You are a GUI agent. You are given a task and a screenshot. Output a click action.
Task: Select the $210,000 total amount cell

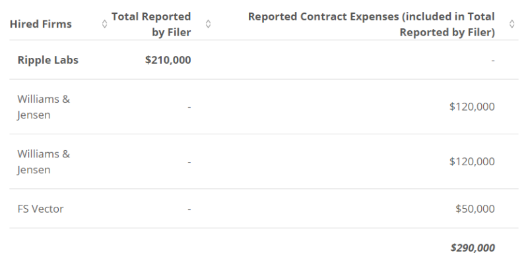coord(168,60)
